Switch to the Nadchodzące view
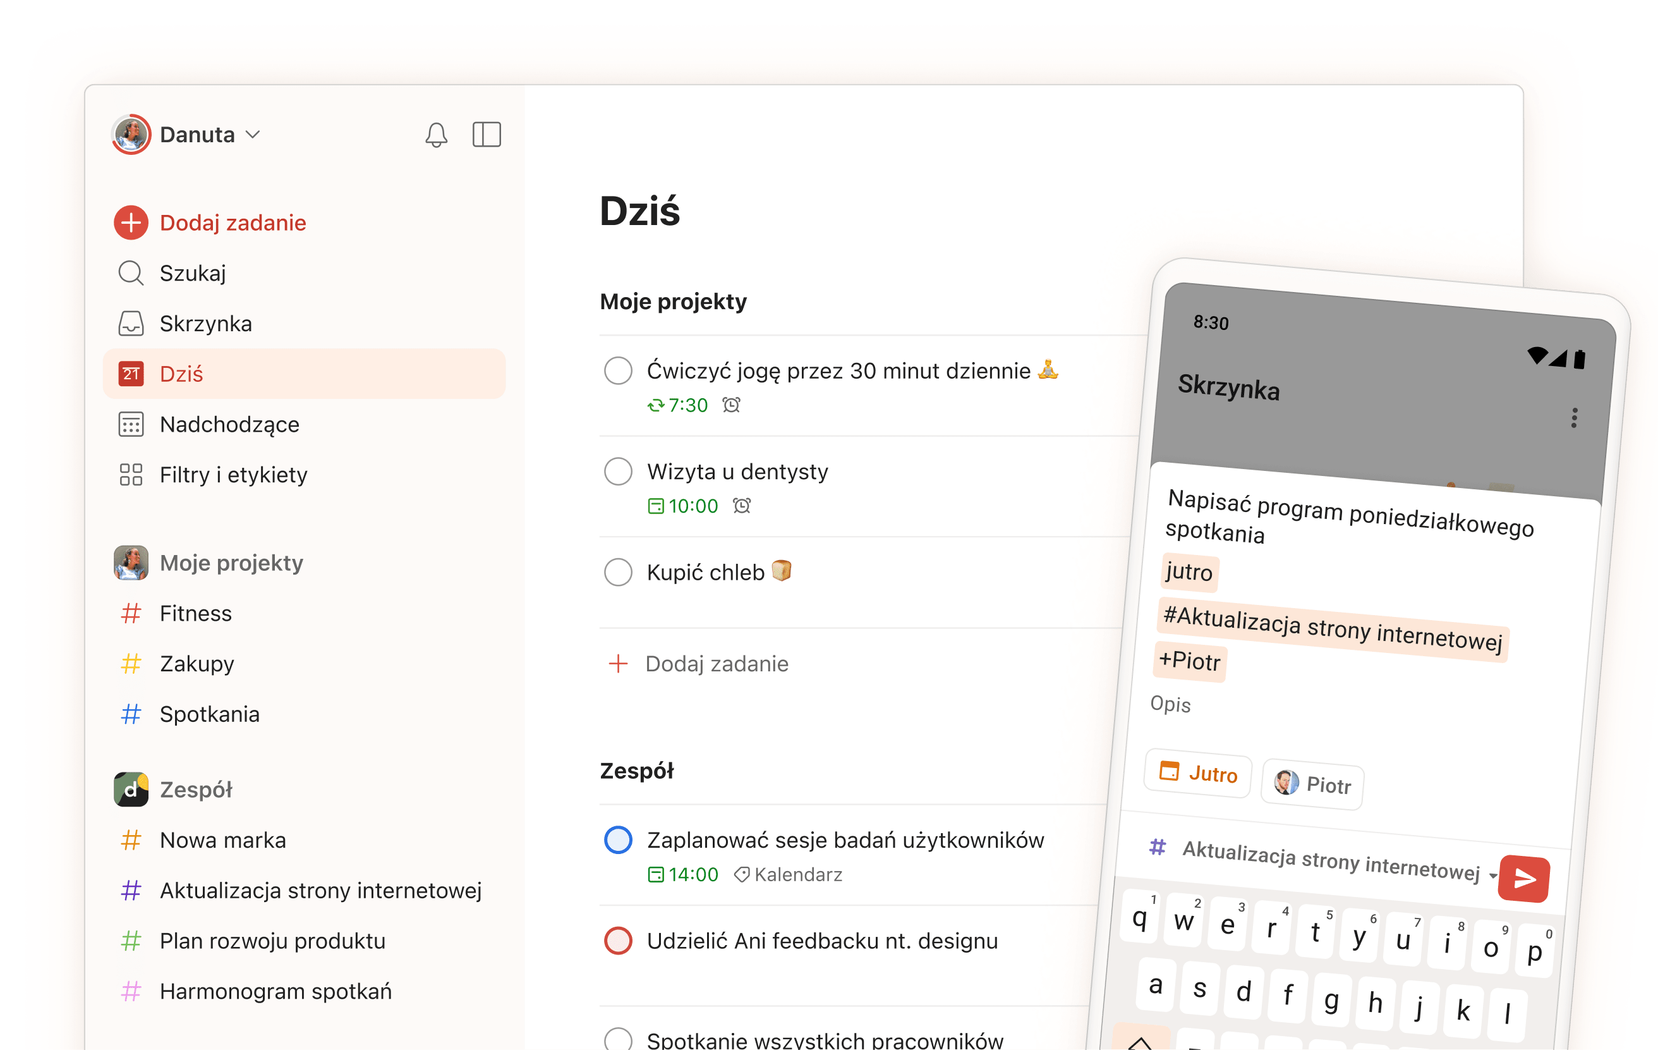 pyautogui.click(x=231, y=424)
